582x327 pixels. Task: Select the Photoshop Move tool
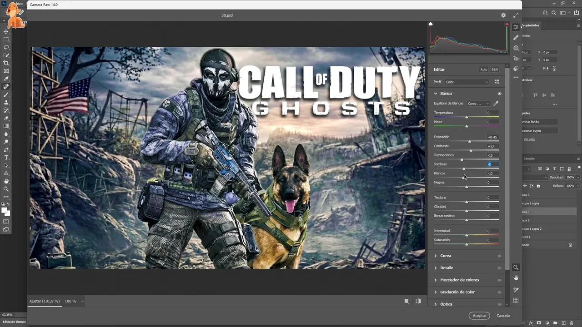(6, 32)
